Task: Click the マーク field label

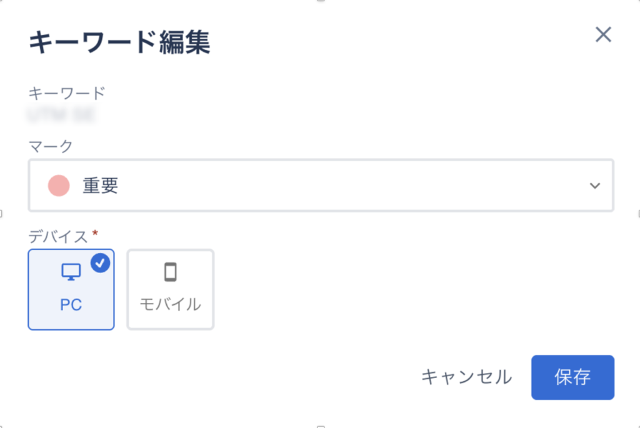Action: click(x=51, y=146)
